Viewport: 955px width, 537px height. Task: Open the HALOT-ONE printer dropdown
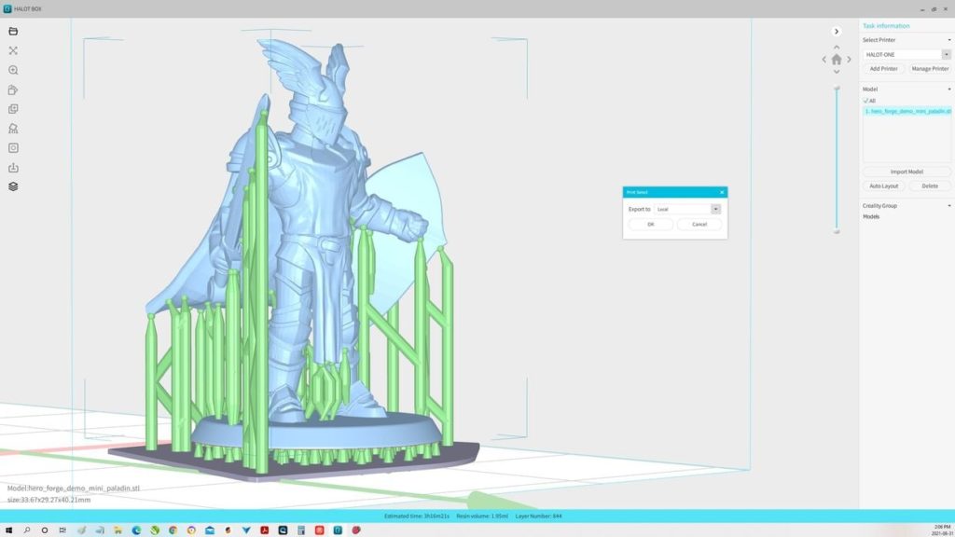point(946,55)
